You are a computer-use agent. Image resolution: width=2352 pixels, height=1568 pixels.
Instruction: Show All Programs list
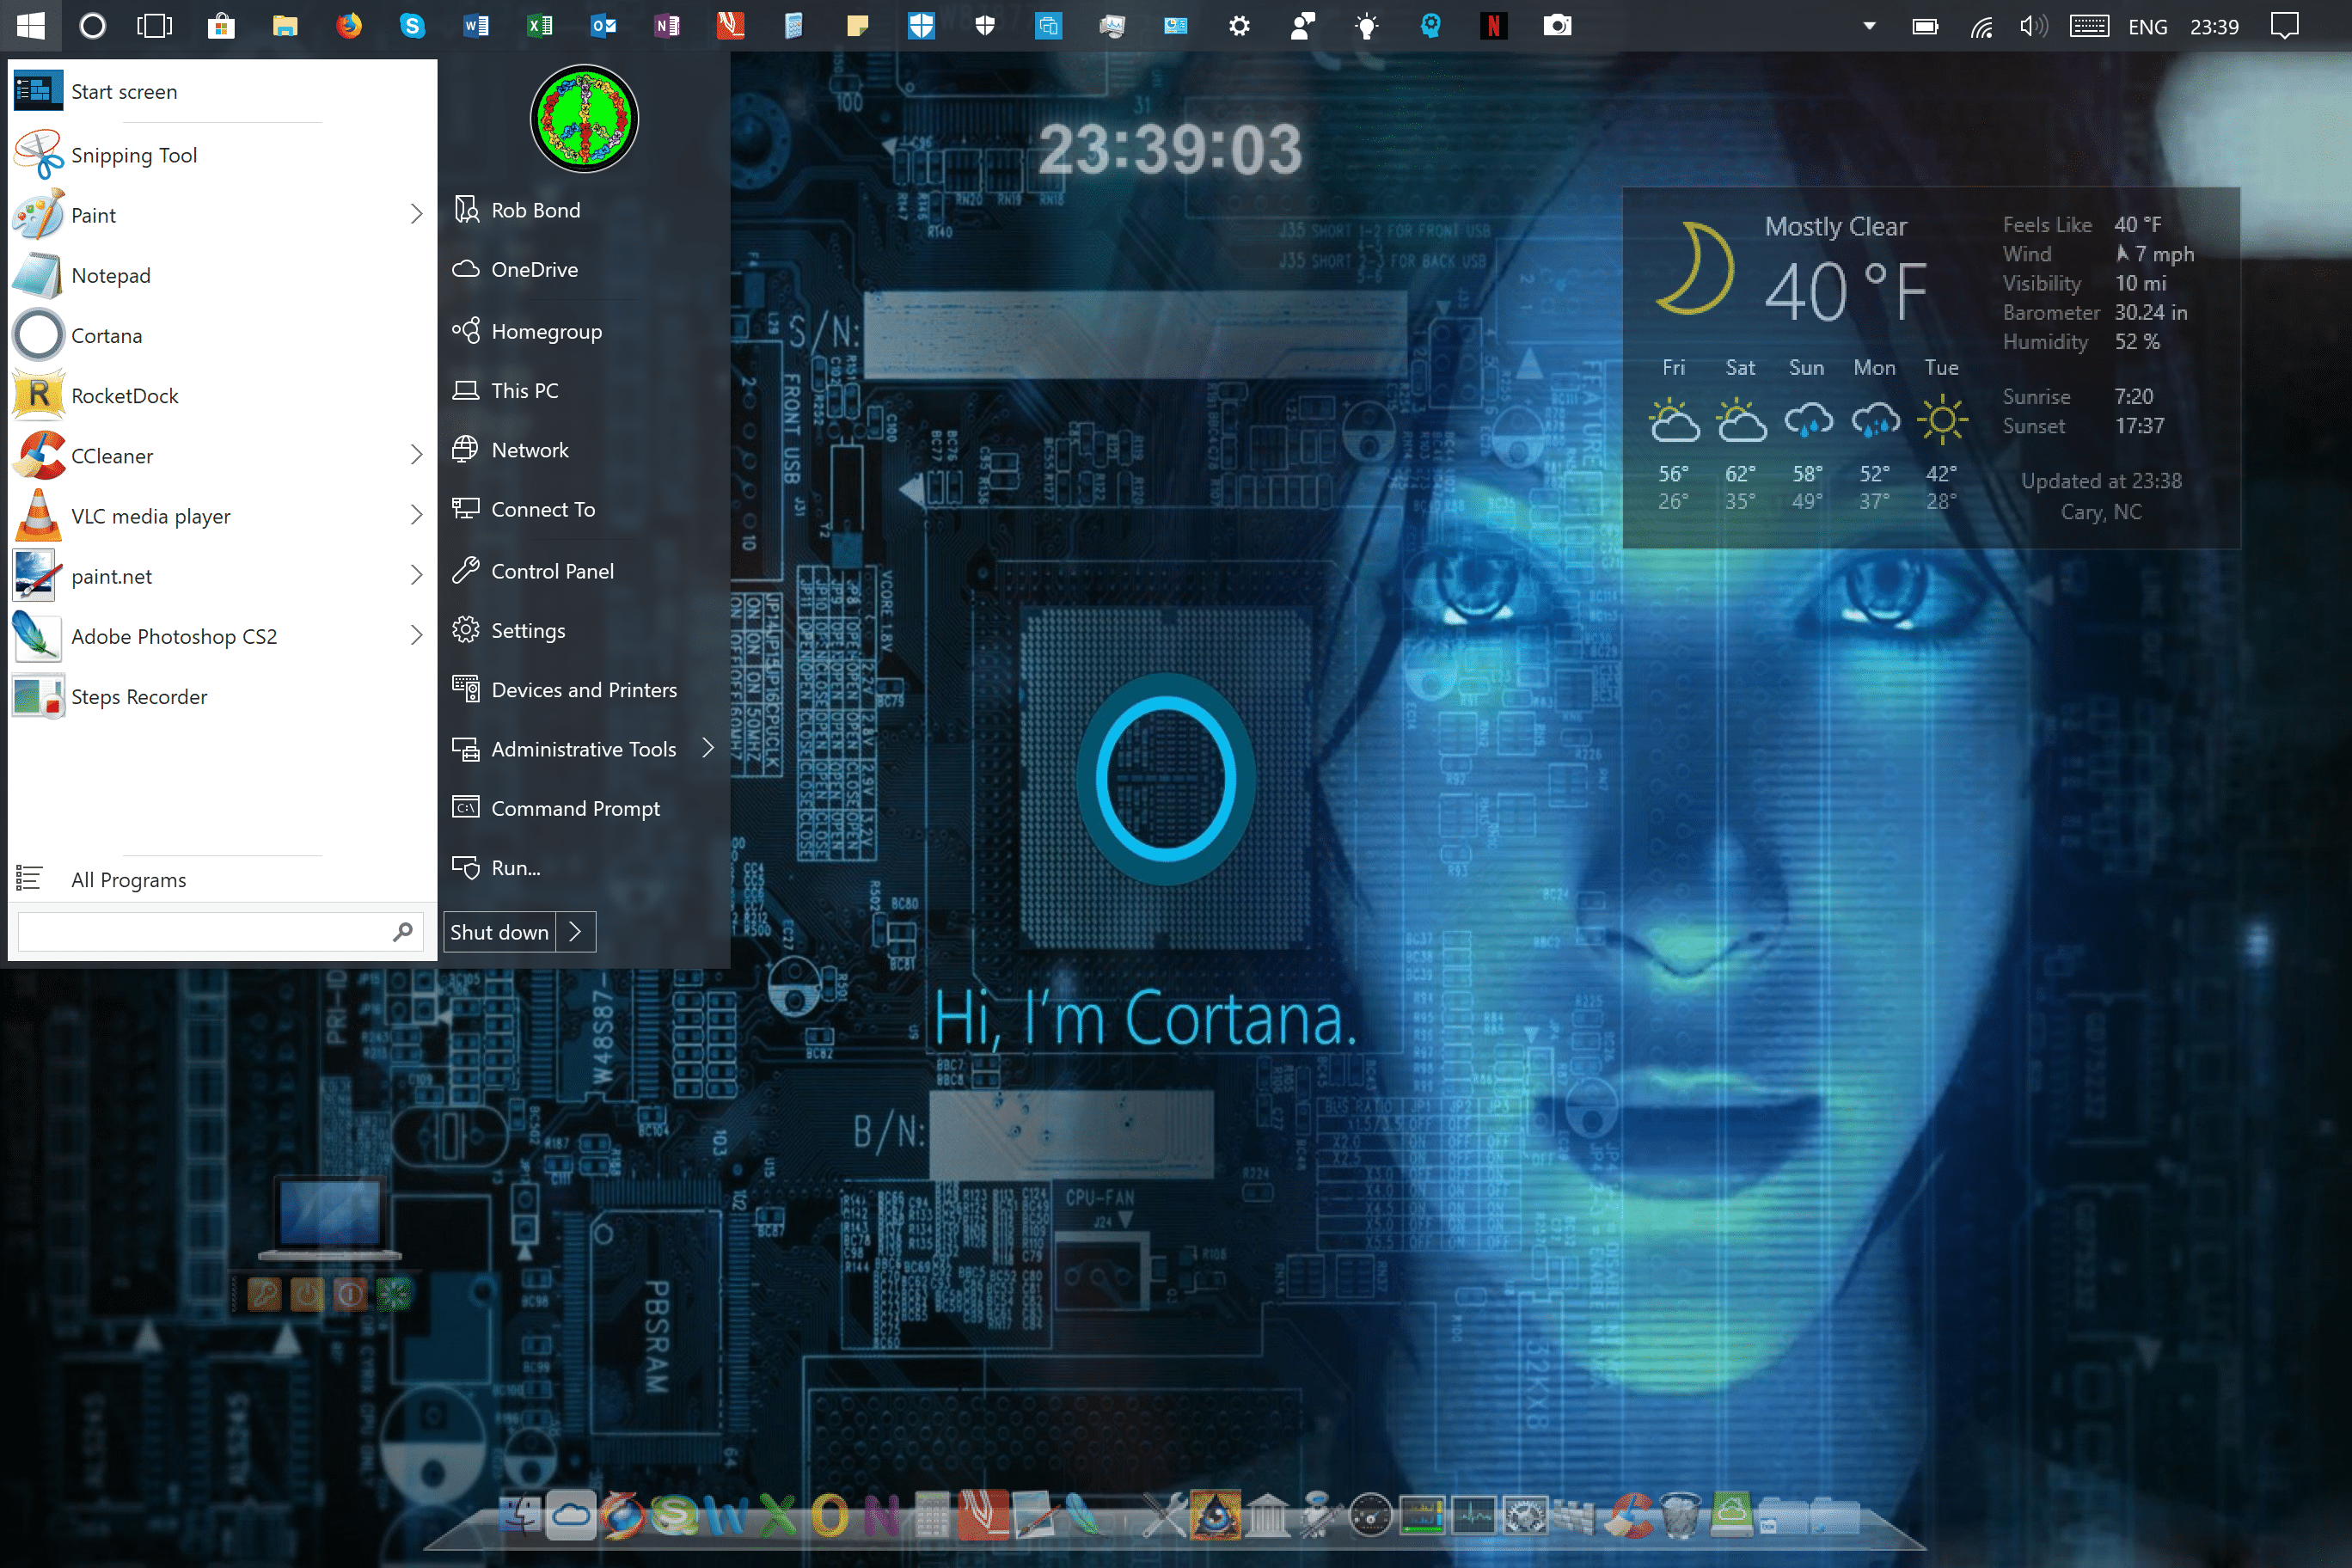coord(222,879)
